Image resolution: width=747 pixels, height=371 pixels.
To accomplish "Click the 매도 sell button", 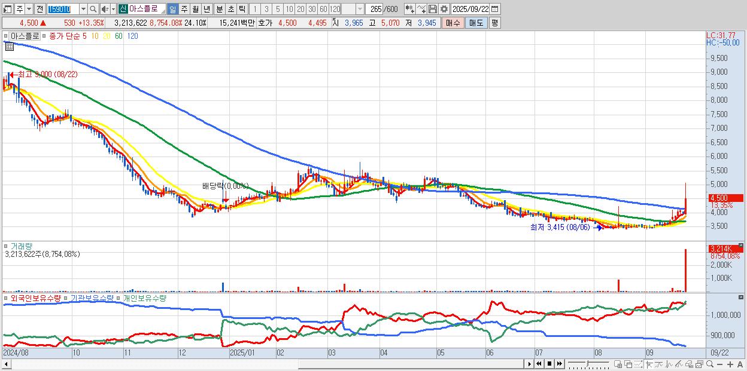I will [476, 23].
